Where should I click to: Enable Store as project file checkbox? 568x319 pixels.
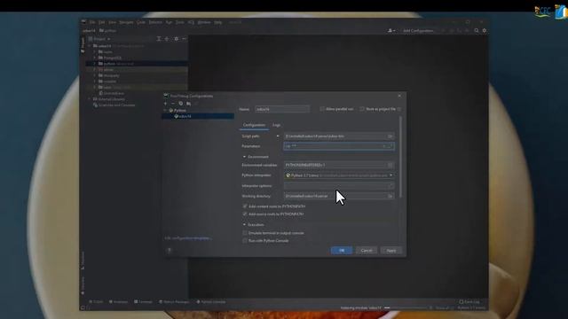362,109
